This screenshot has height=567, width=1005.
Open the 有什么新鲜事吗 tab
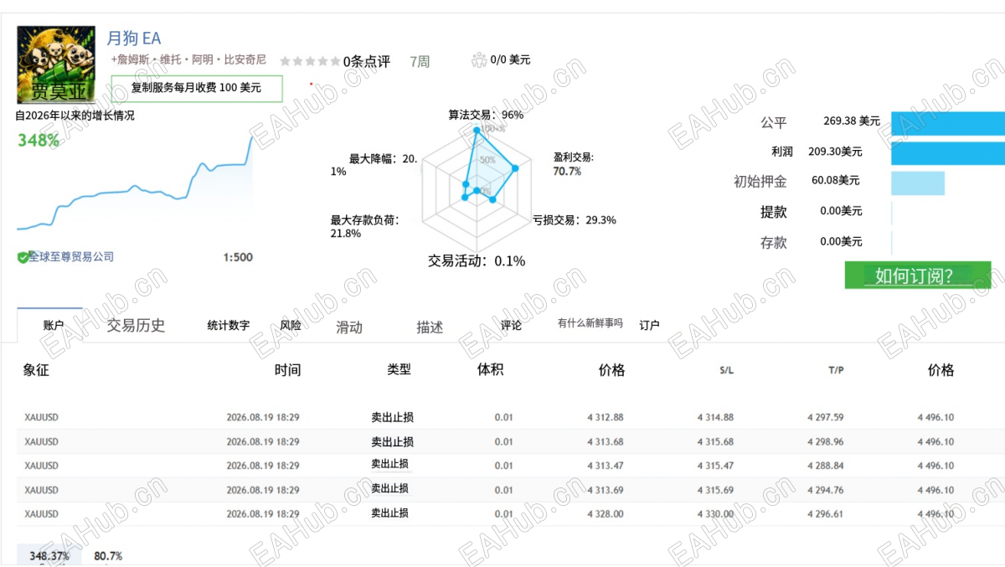pyautogui.click(x=590, y=323)
